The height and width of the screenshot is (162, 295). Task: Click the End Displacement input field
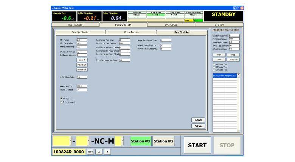234,39
